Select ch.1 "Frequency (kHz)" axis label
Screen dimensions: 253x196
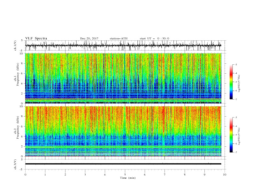coord(18,74)
